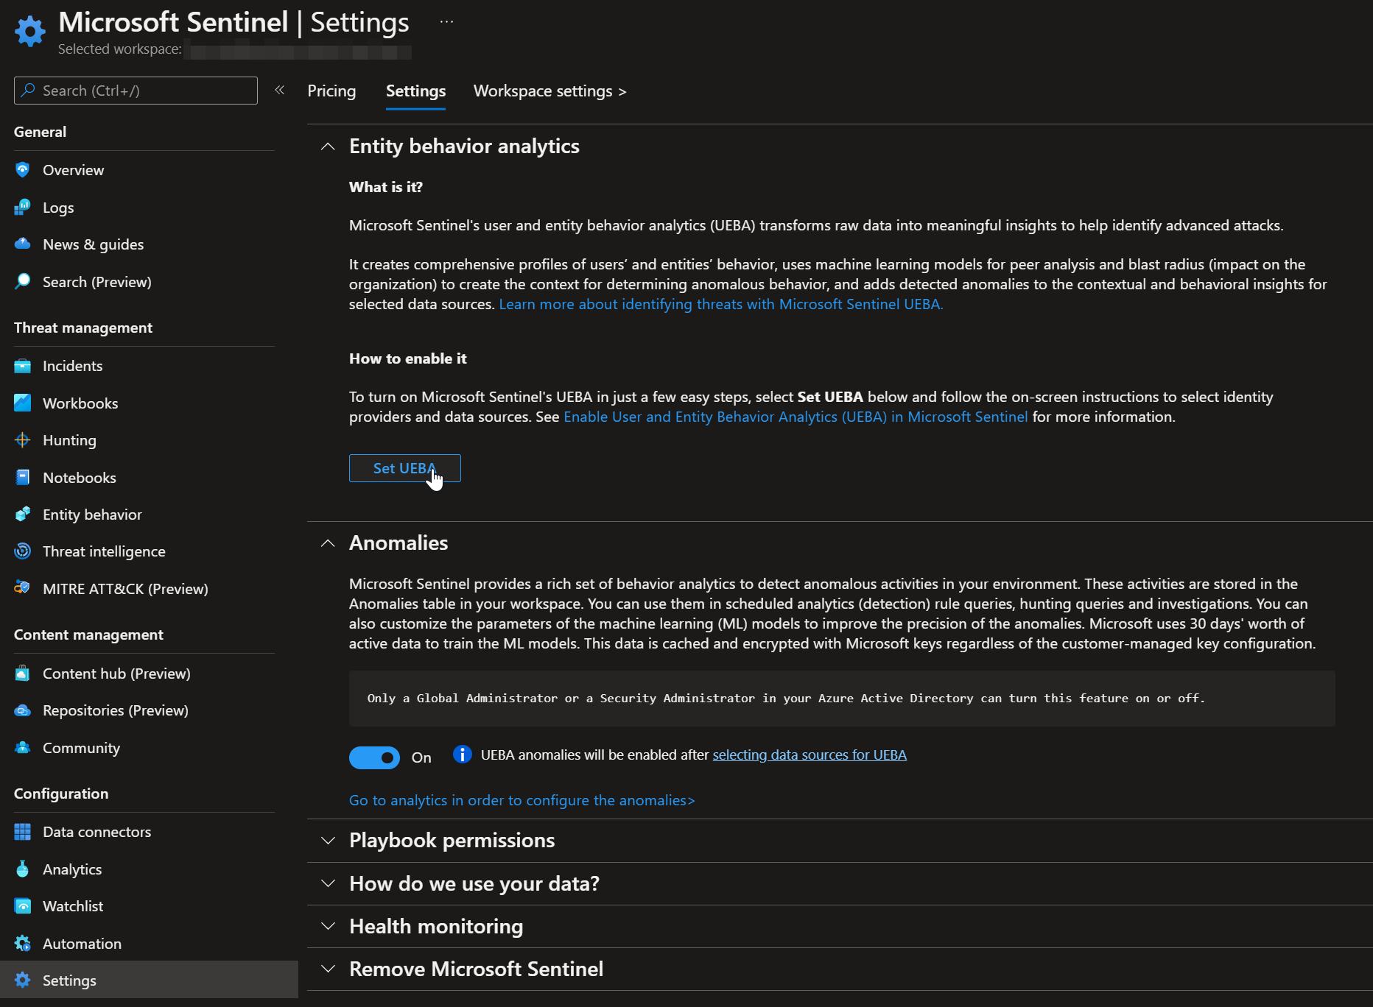
Task: Click the Selected workspace label
Action: coord(120,49)
